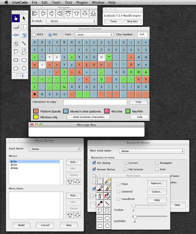Click the Build button in Menu Builder

click(21, 225)
